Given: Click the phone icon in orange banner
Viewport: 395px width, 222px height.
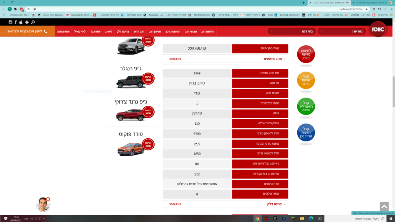Looking at the screenshot, I should pyautogui.click(x=45, y=31).
